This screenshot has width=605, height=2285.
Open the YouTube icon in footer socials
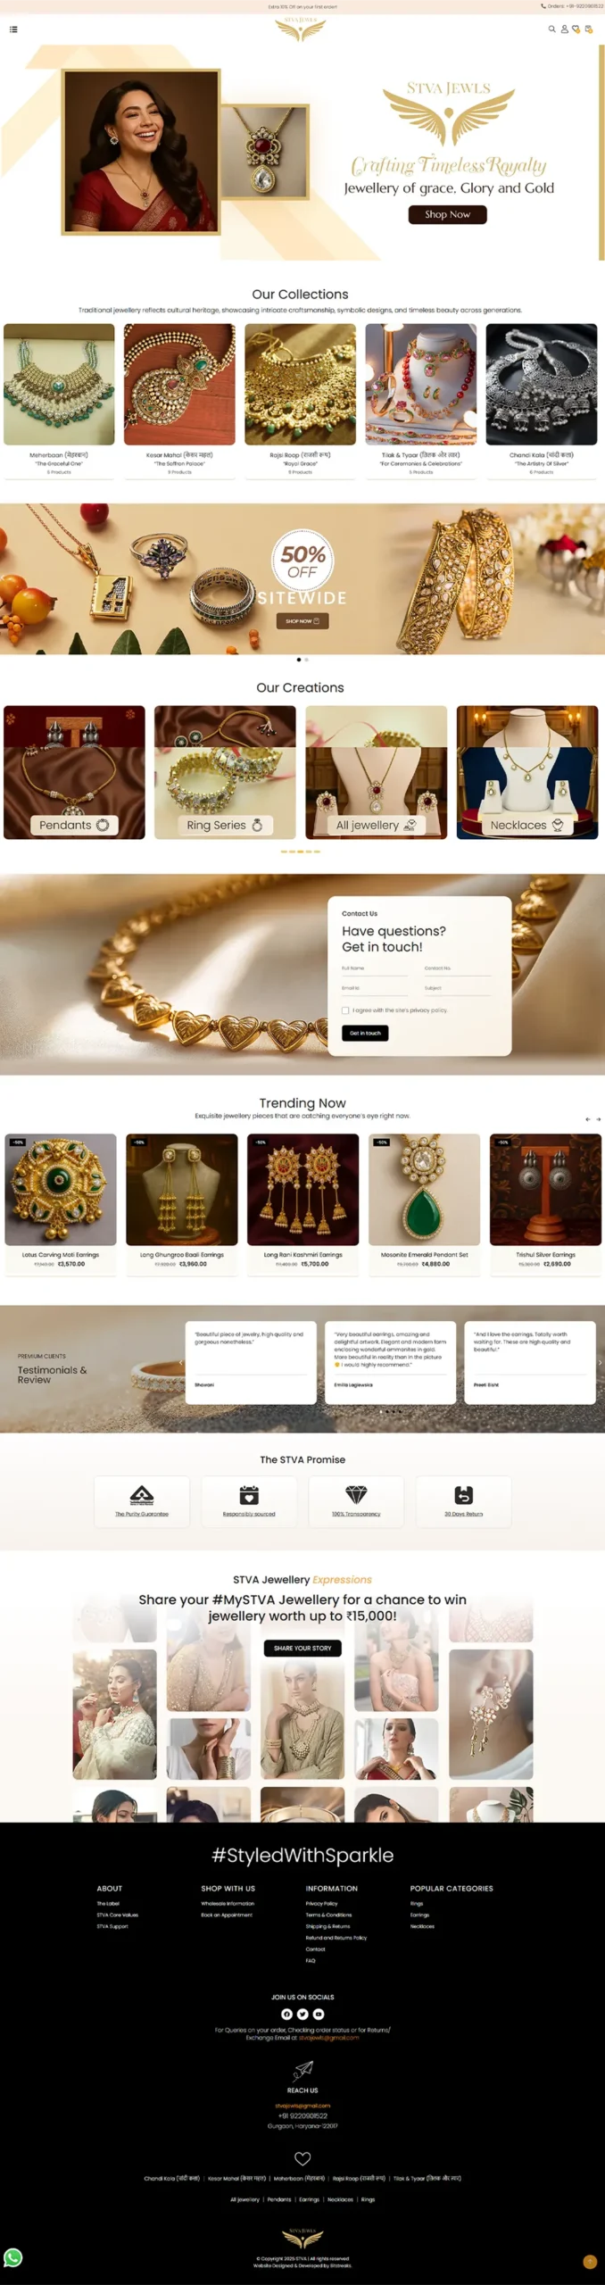(x=319, y=2014)
